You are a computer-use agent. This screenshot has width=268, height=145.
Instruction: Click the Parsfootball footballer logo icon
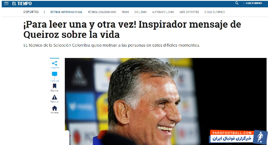[260, 137]
